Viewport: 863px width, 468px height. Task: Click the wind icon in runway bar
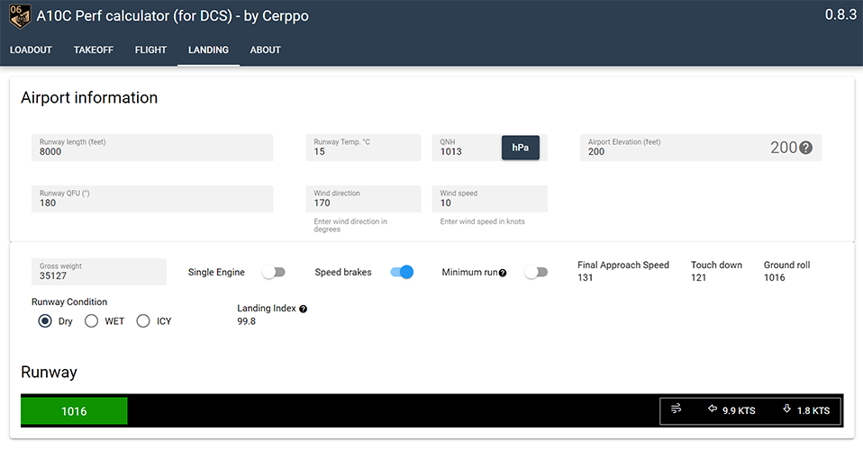(x=676, y=409)
